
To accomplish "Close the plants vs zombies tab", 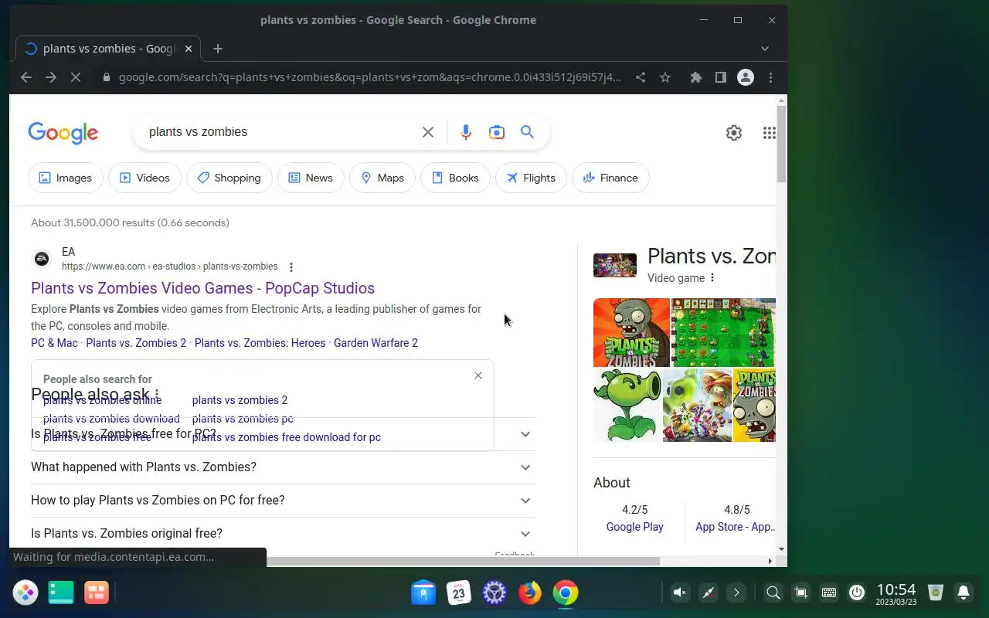I will coord(189,49).
